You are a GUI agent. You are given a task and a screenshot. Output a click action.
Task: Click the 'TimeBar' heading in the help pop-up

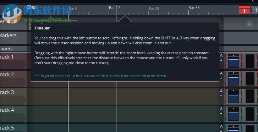[x=42, y=28]
